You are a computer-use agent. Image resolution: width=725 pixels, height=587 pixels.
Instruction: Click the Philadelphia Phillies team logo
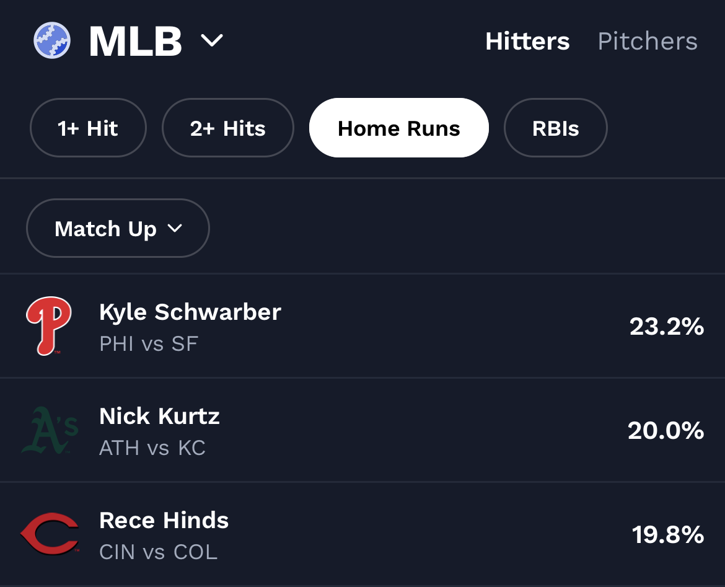(49, 326)
